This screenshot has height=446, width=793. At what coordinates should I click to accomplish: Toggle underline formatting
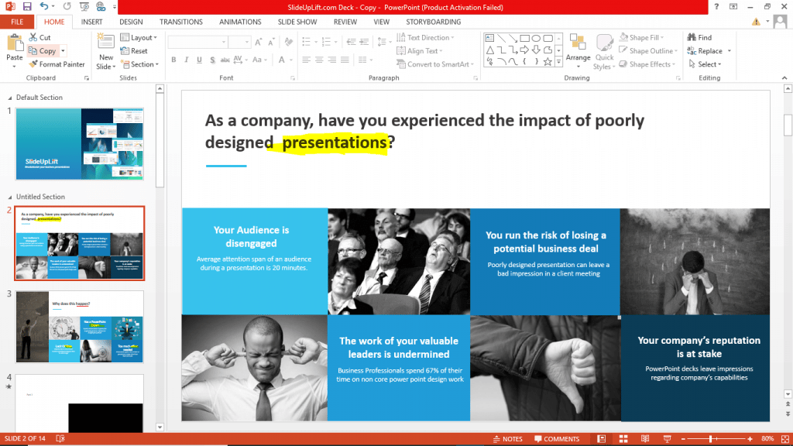coord(198,59)
